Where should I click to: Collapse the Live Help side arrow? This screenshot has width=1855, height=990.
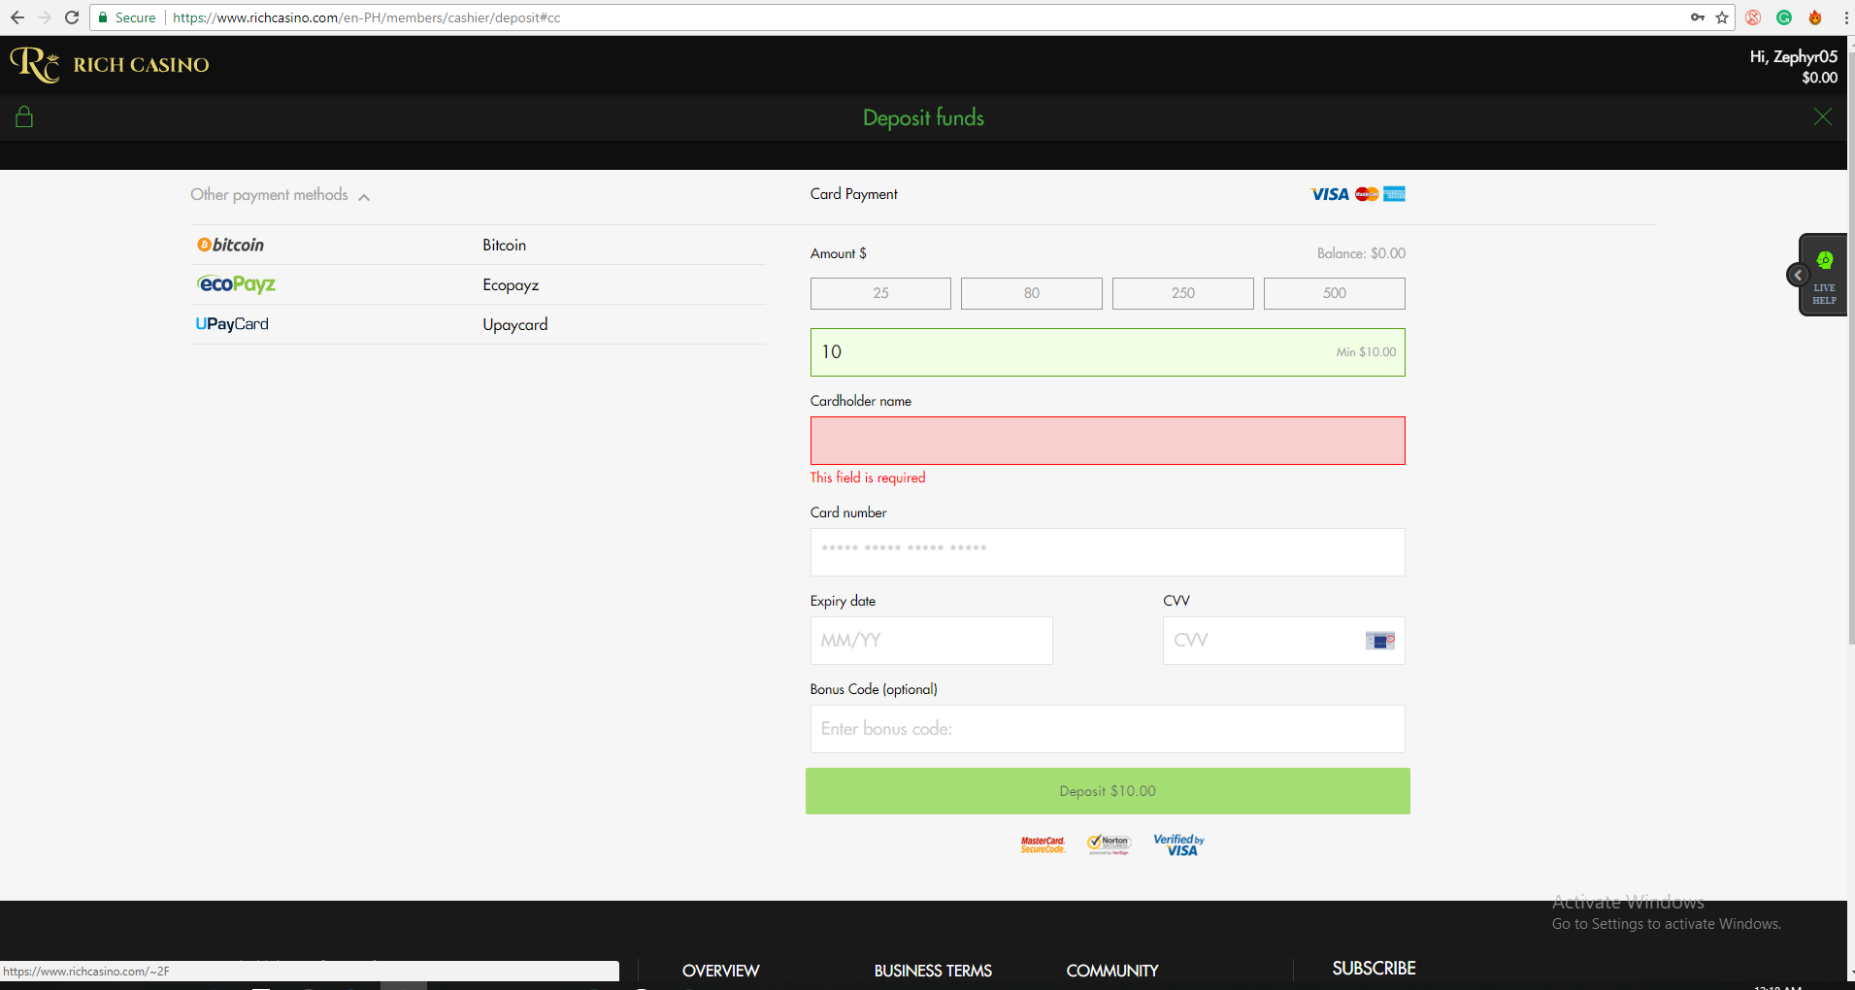pos(1798,275)
